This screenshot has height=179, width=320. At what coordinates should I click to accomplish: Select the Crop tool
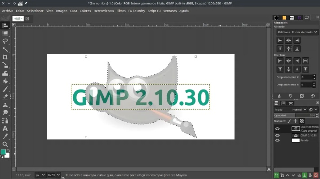coord(5,57)
